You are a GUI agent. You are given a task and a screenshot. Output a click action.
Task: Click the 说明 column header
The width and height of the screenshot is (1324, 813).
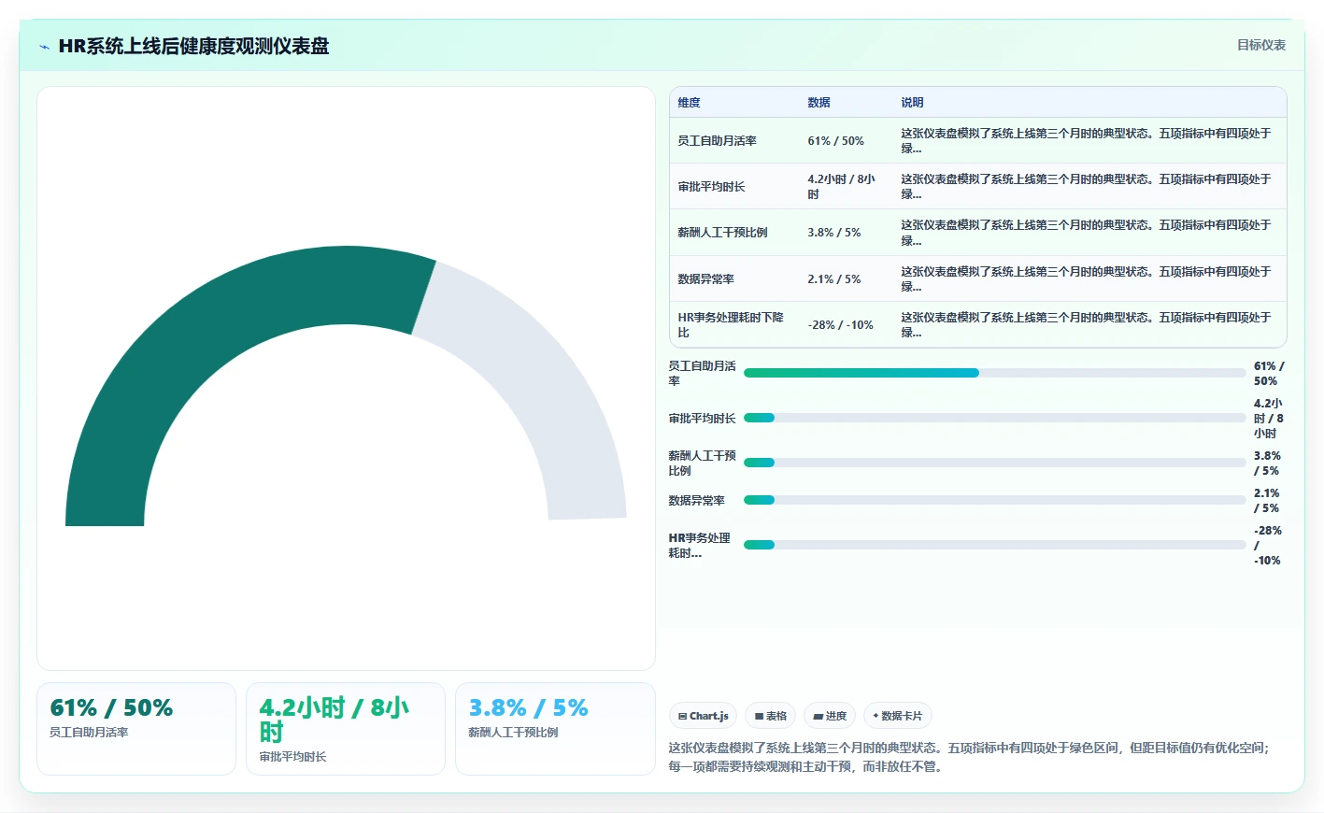click(x=912, y=103)
